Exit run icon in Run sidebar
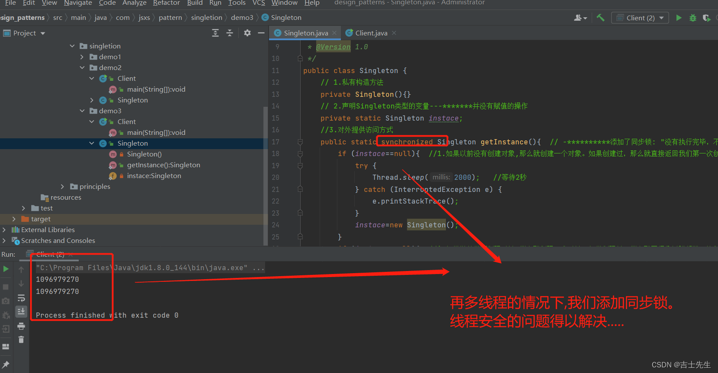 point(6,329)
